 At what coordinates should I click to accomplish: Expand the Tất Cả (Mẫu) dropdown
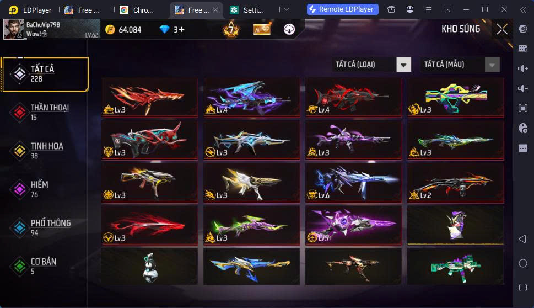point(492,65)
